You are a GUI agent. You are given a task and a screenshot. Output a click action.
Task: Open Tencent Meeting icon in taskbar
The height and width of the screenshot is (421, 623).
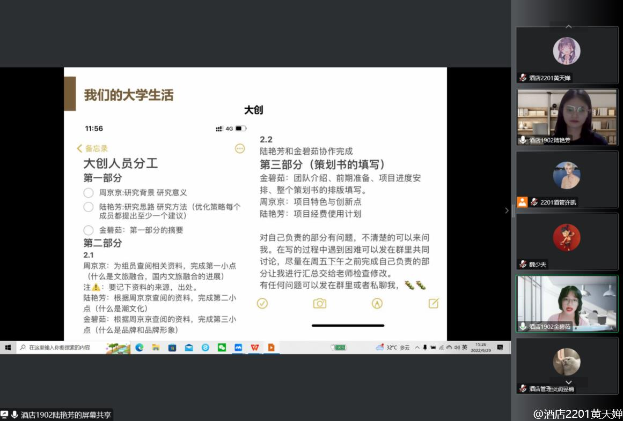click(238, 348)
